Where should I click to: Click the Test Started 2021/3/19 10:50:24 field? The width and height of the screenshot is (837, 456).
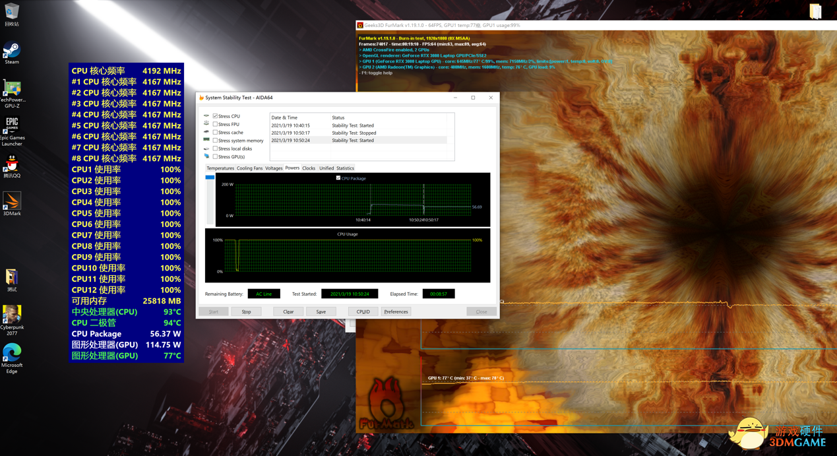coord(350,294)
